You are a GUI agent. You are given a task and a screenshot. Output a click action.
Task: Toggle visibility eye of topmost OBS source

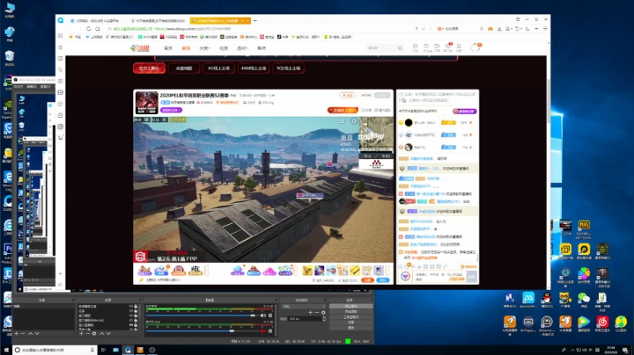coord(131,306)
